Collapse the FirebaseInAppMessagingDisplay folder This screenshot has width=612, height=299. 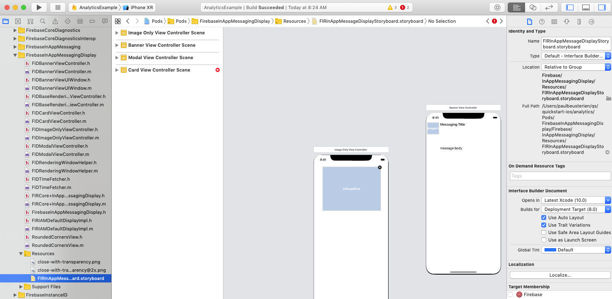point(15,55)
